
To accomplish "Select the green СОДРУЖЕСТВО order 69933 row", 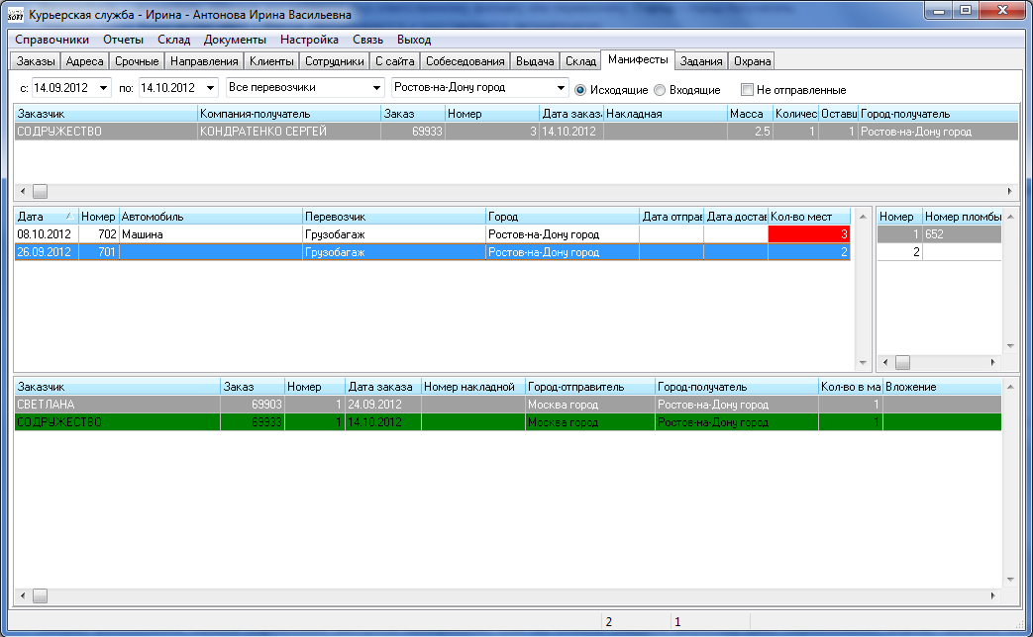I will [x=508, y=422].
